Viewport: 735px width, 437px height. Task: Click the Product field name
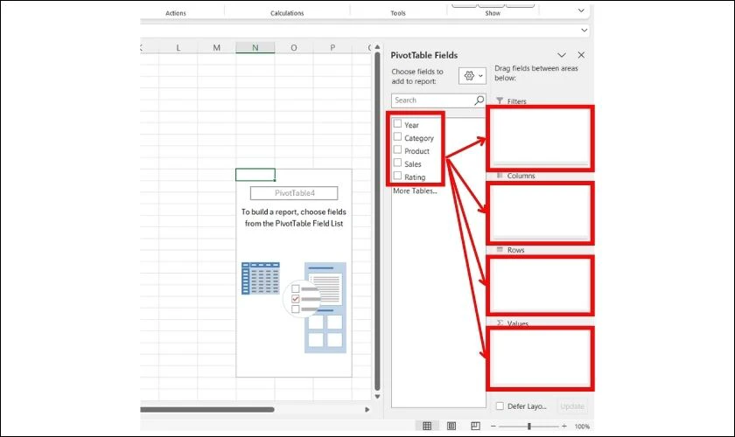[x=416, y=151]
